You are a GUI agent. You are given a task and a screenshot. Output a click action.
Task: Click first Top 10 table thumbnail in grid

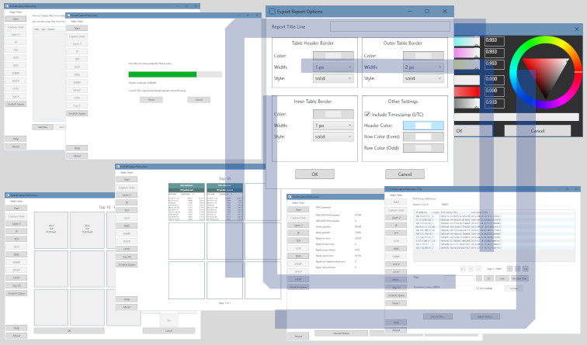click(x=186, y=202)
